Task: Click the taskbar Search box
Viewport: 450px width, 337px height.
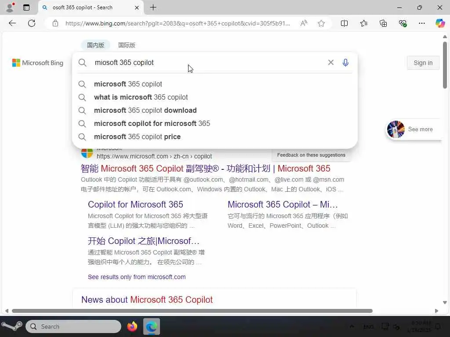Action: coord(73,326)
